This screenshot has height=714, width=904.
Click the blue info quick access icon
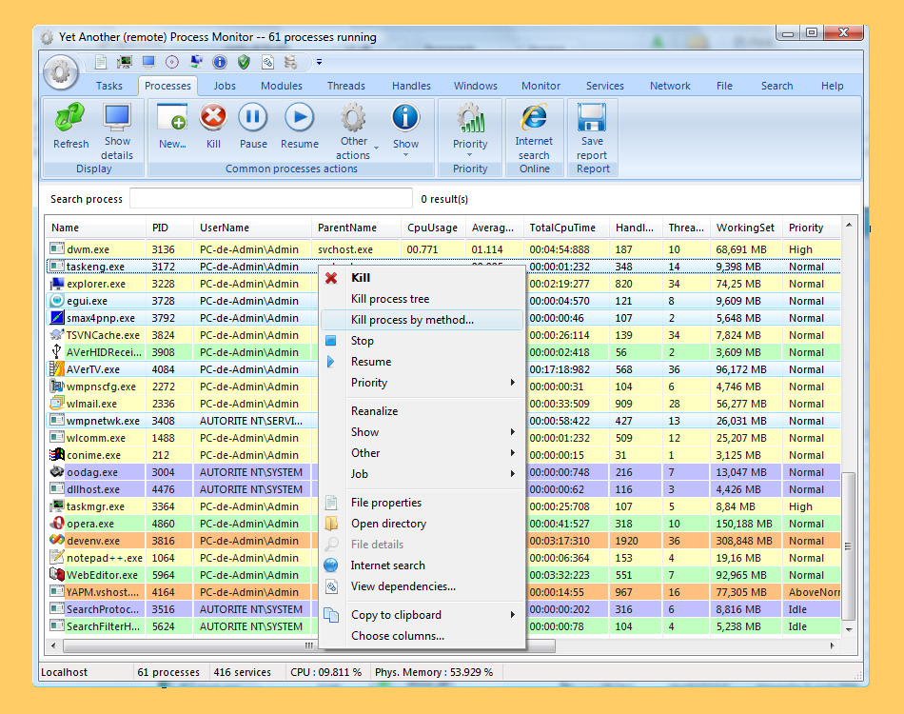tap(220, 62)
